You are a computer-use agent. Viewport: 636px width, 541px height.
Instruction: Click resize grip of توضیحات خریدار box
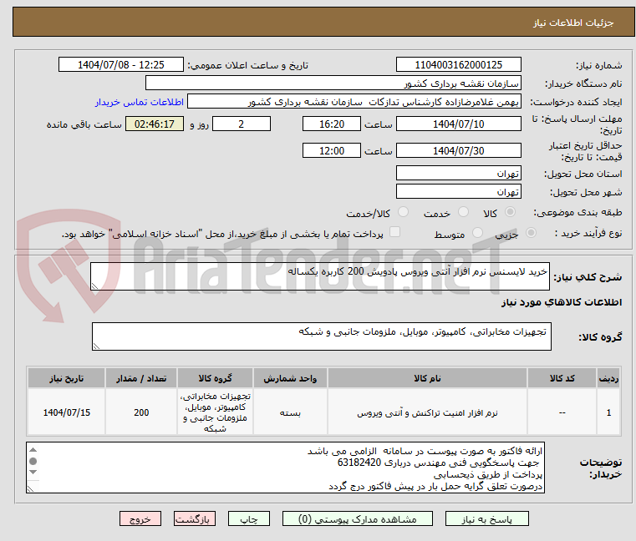pos(30,488)
